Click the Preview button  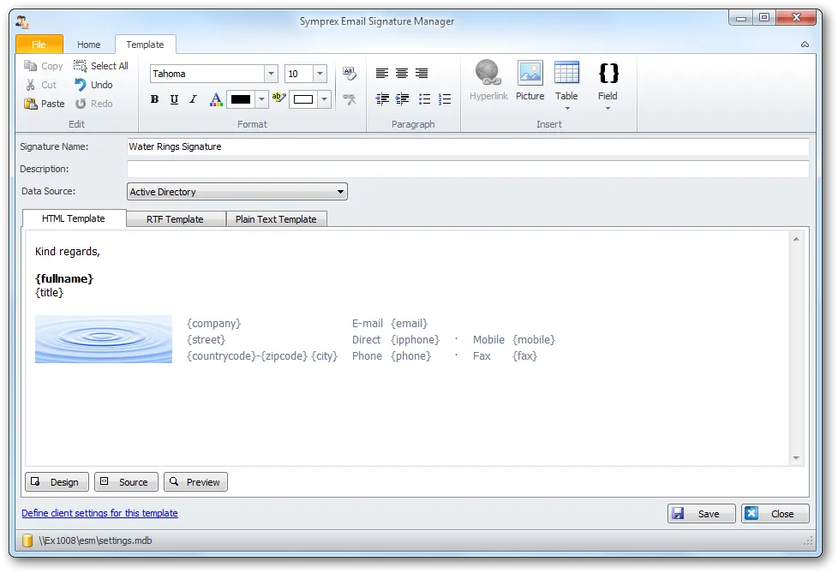point(195,481)
